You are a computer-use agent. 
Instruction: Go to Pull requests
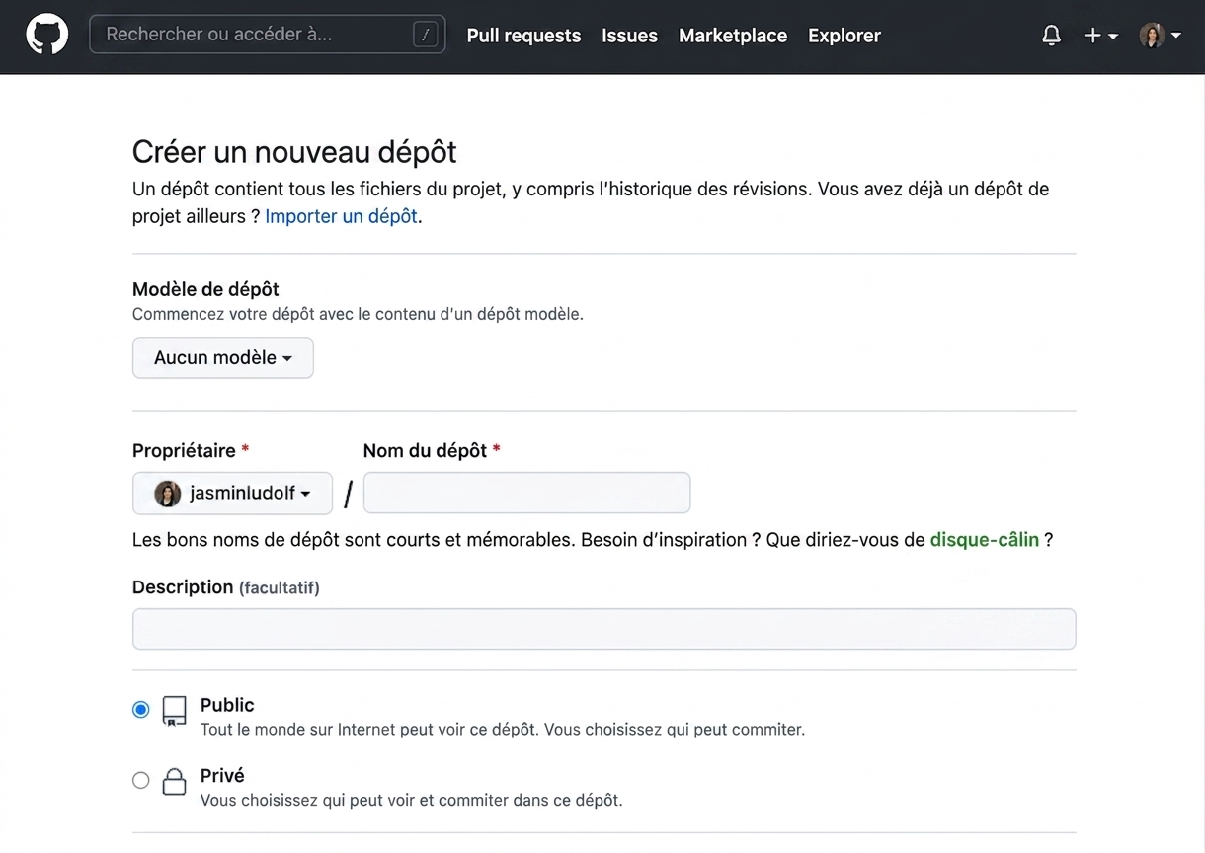coord(523,36)
